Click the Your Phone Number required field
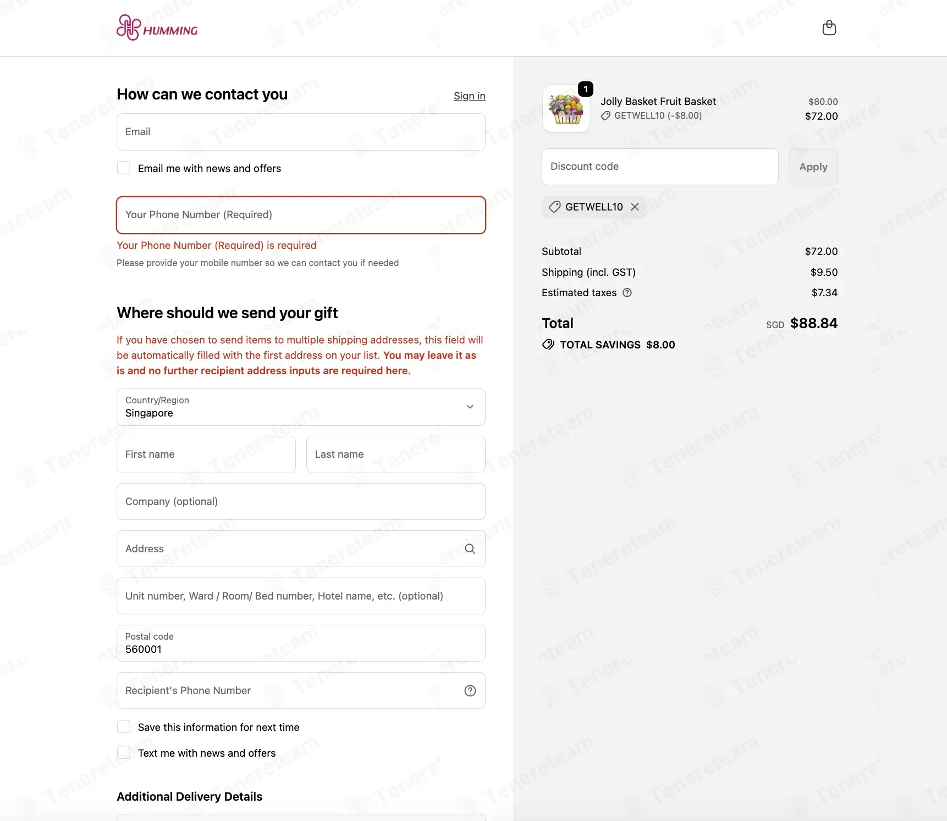This screenshot has height=821, width=947. (301, 215)
